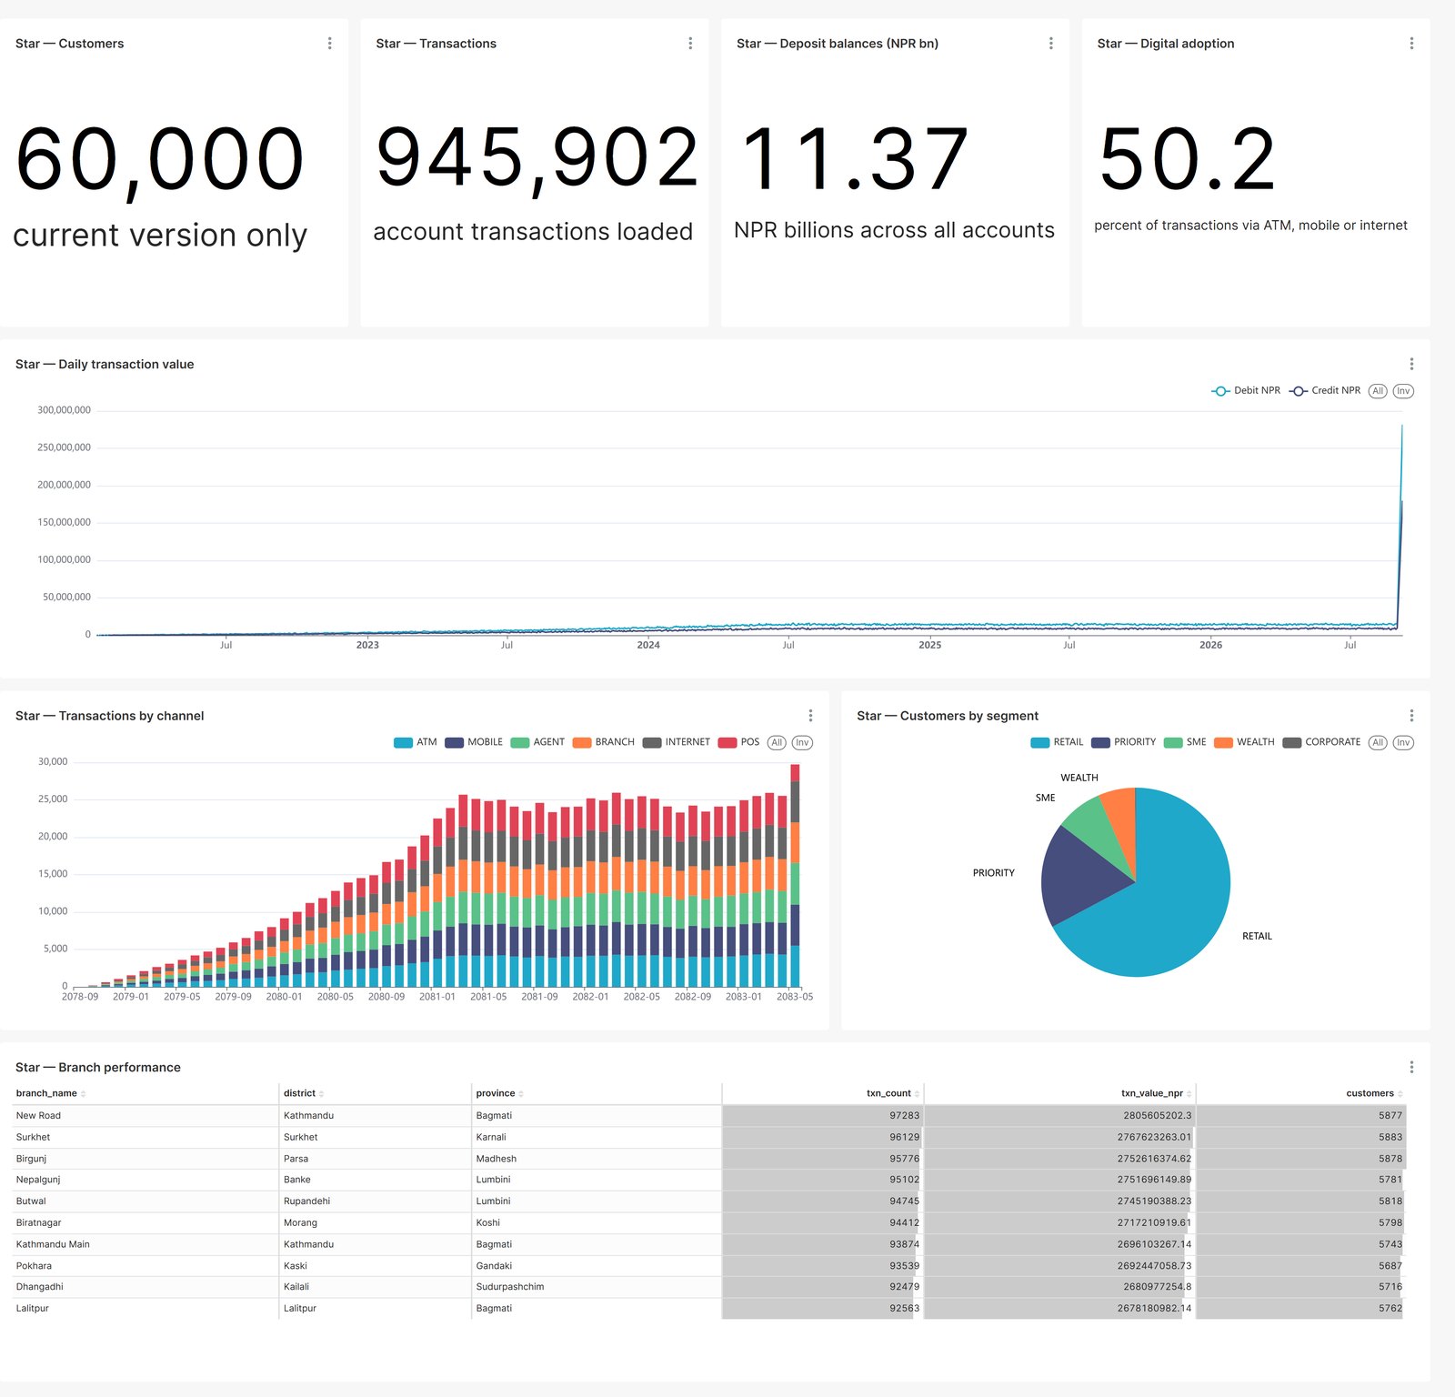Toggle MOBILE series in channel legend
Viewport: 1455px width, 1397px height.
474,742
